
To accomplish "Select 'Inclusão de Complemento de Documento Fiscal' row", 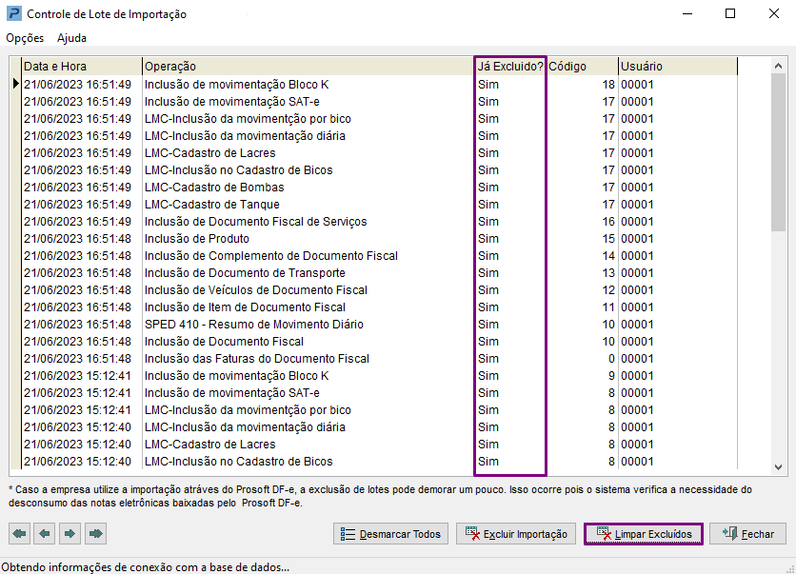I will 379,256.
